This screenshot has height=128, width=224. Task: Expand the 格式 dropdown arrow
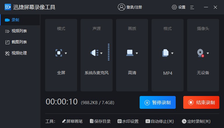click(172, 53)
